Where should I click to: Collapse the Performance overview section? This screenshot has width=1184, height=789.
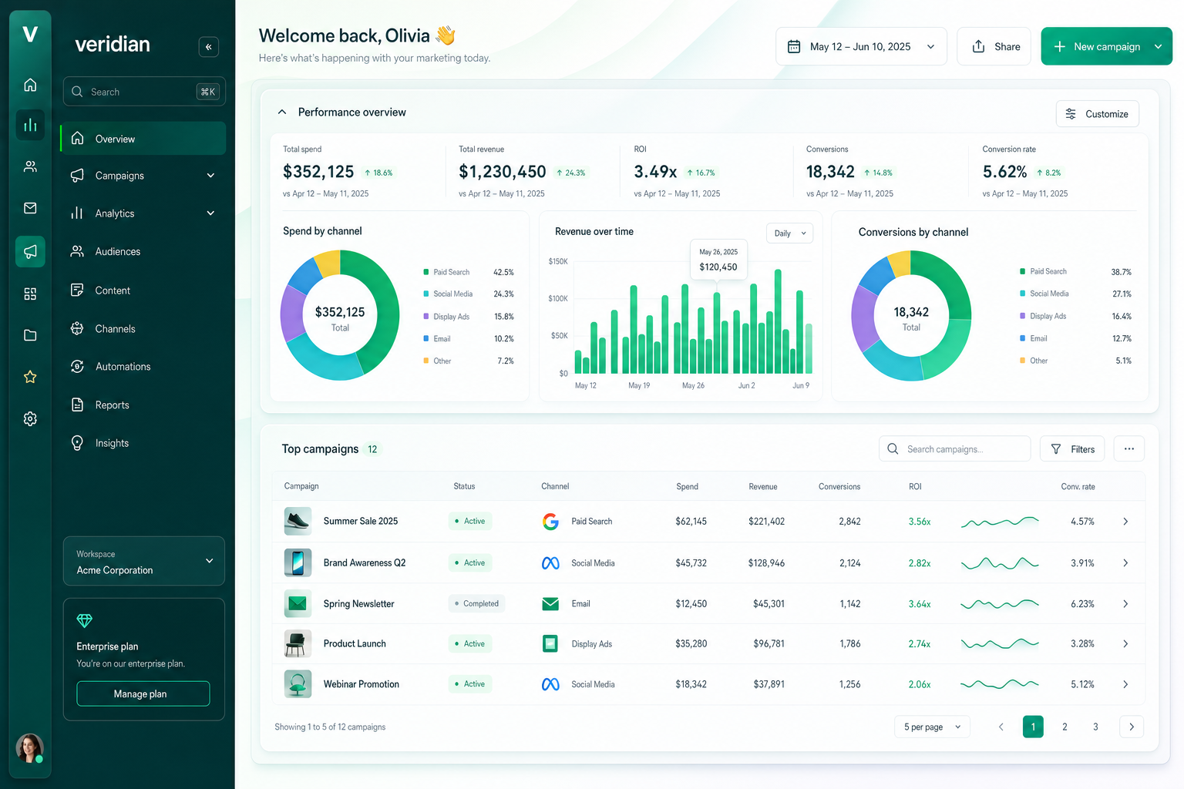[x=282, y=112]
